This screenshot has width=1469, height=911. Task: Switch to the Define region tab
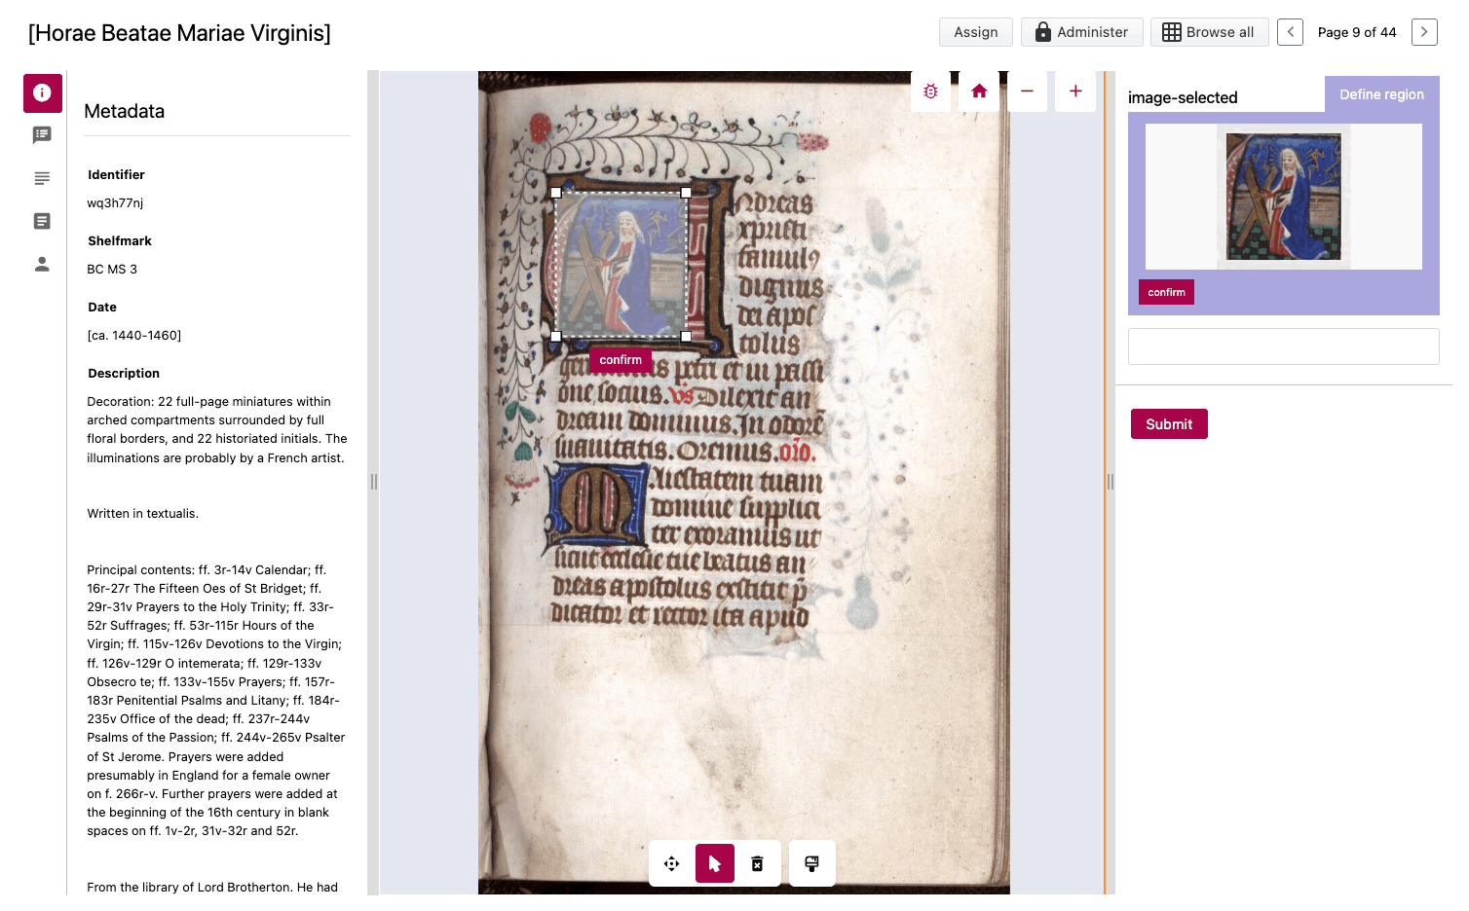point(1381,94)
